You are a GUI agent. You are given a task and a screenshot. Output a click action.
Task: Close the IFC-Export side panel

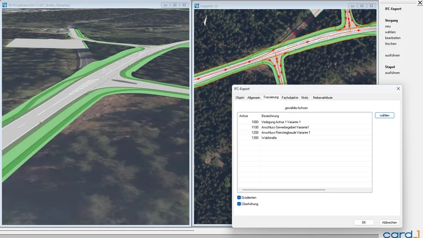pyautogui.click(x=420, y=3)
